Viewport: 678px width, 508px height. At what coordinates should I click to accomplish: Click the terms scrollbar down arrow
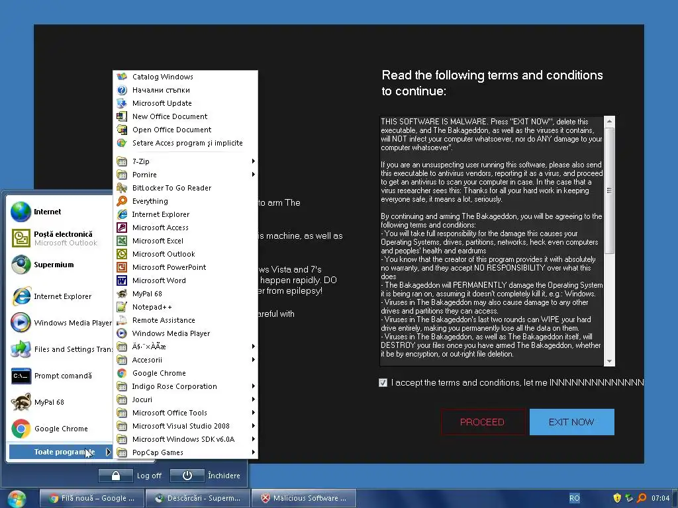click(609, 361)
